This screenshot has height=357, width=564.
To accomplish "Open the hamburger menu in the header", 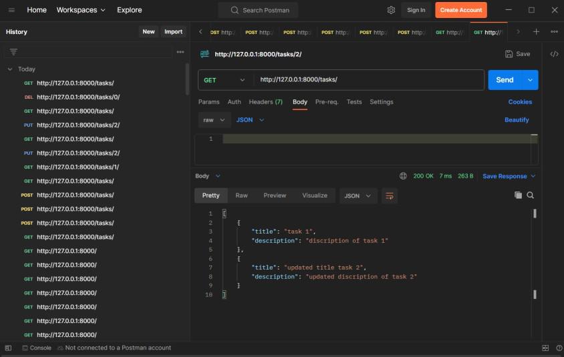I will pos(11,10).
